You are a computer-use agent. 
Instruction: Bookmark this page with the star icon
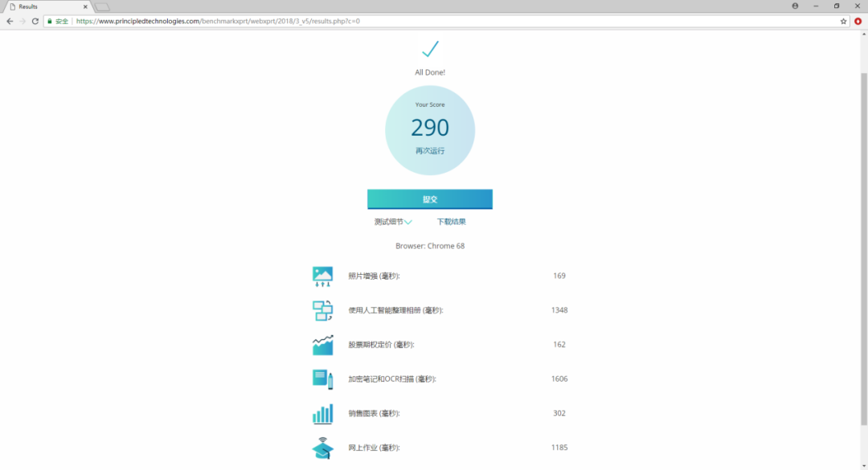point(844,21)
